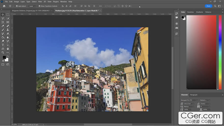224x126 pixels.
Task: Select the Brush tool
Action: [3, 30]
